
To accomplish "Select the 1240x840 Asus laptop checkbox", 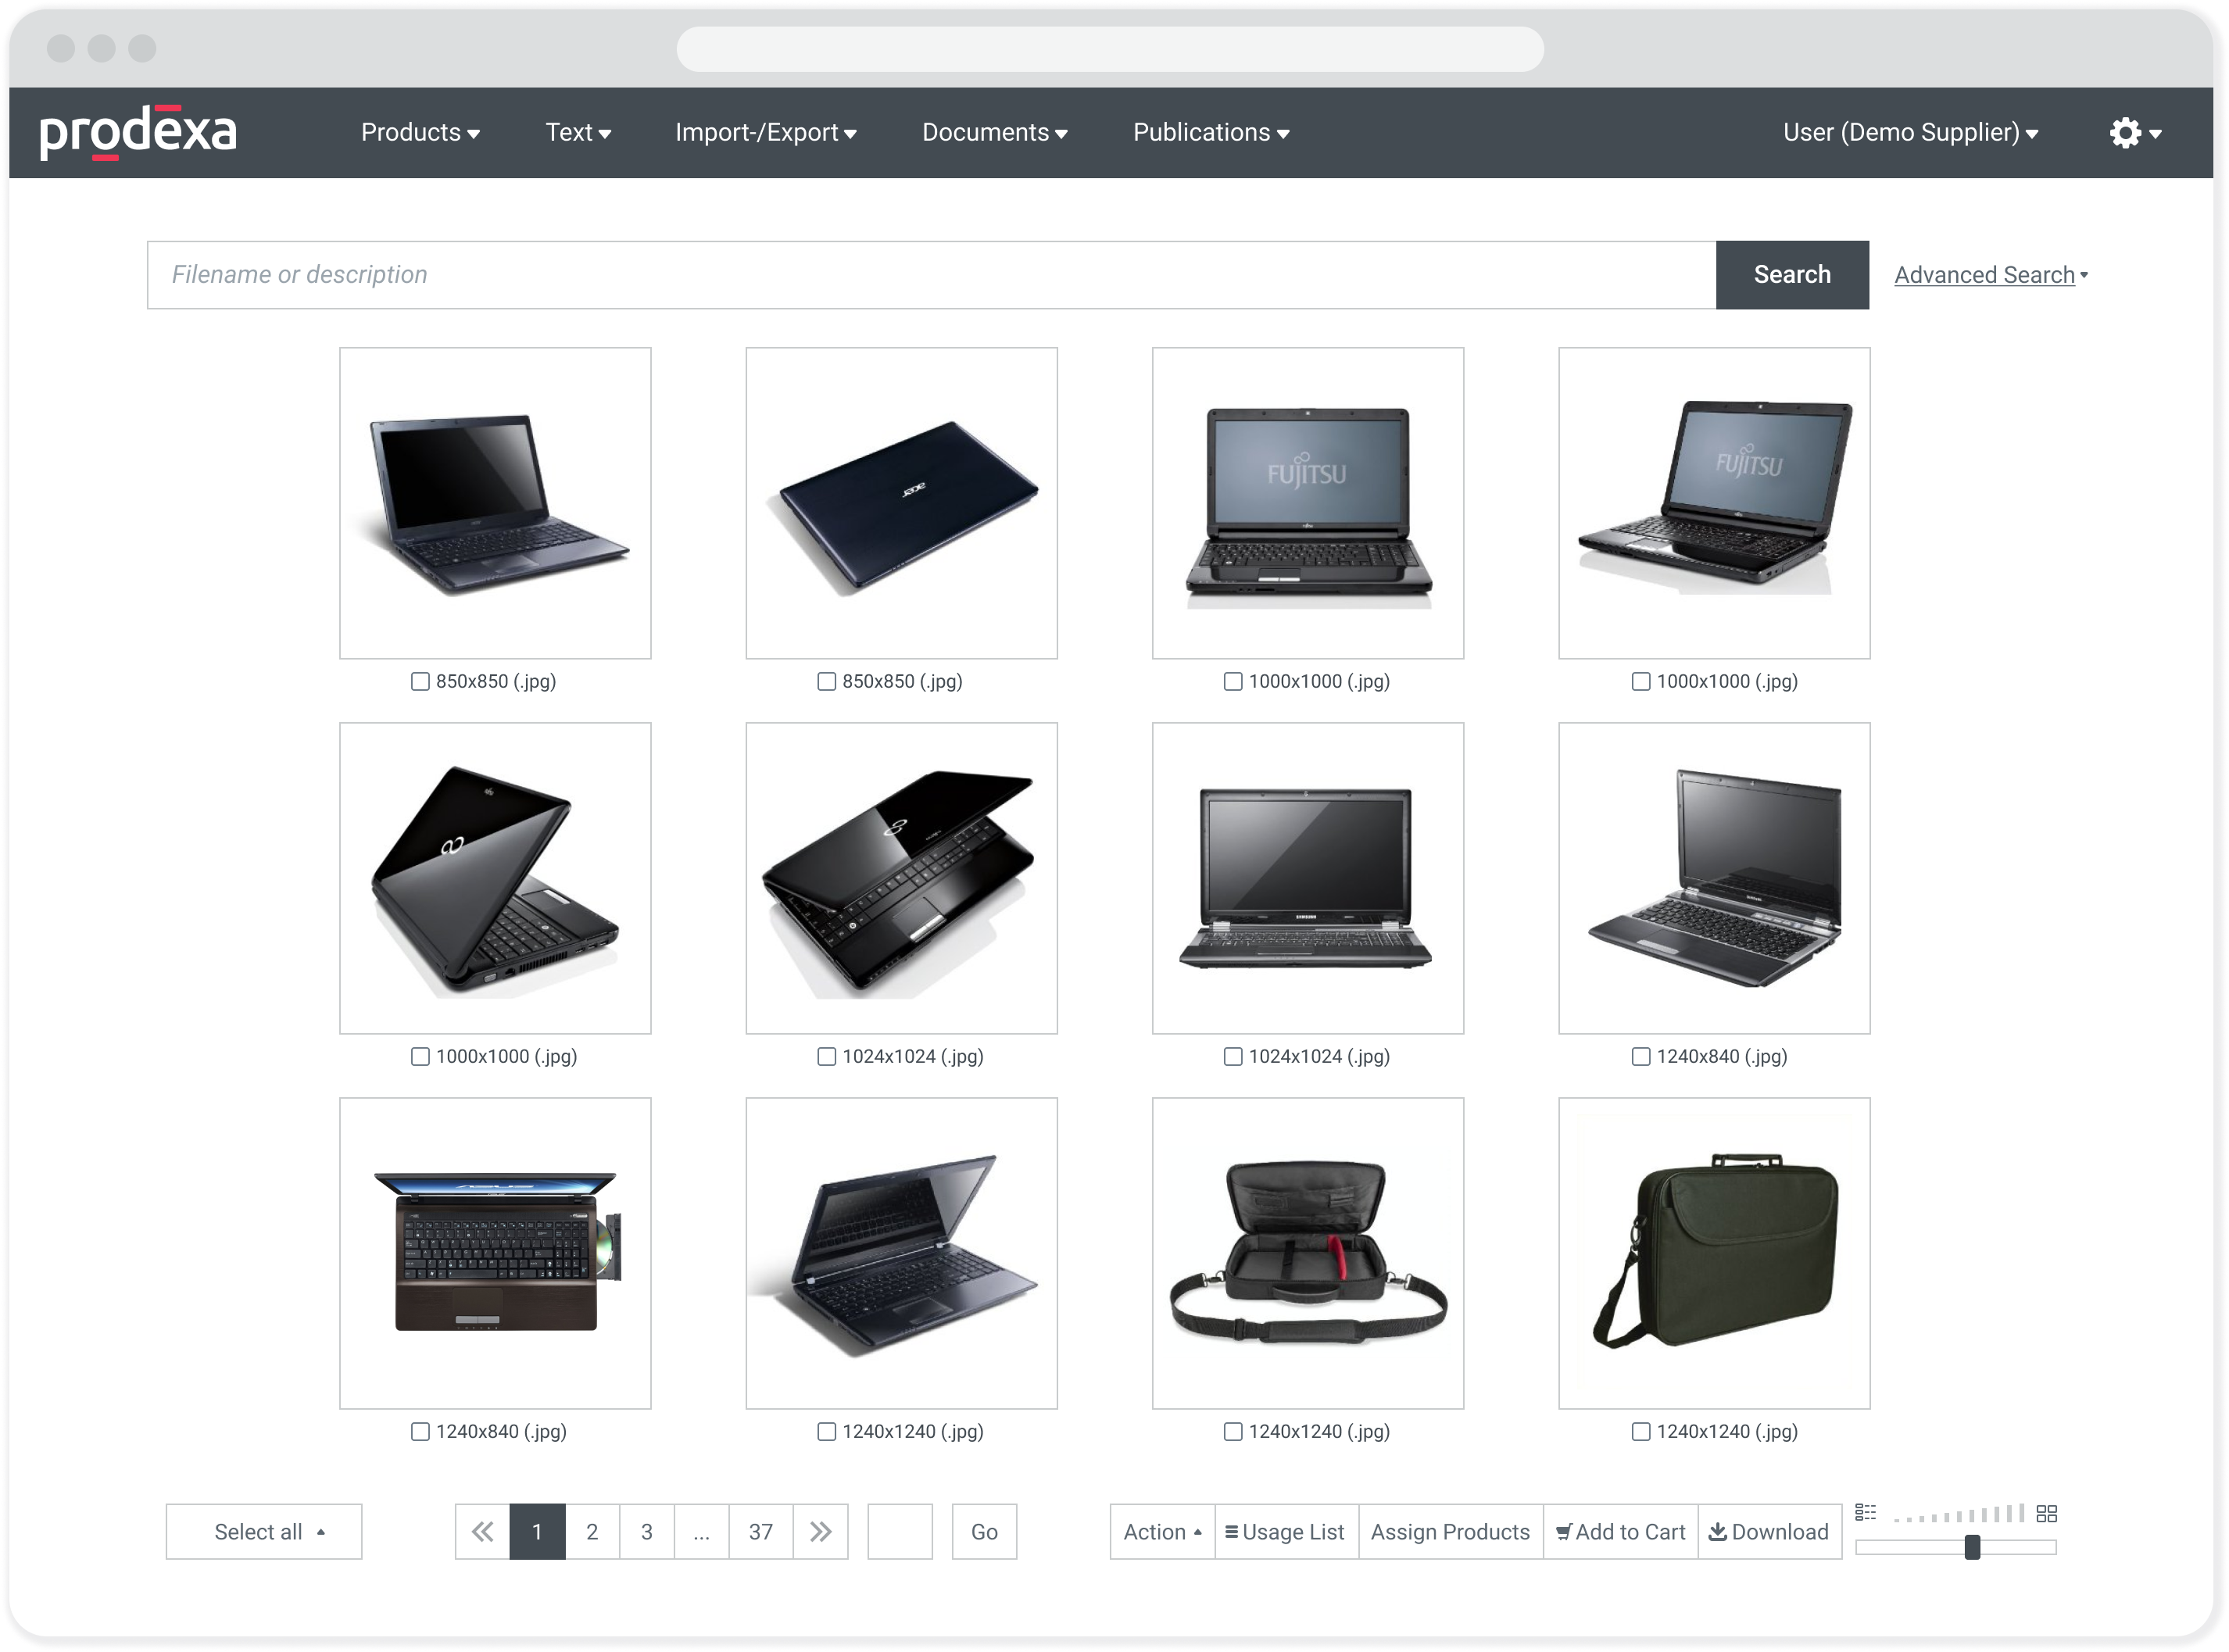I will (x=420, y=1431).
